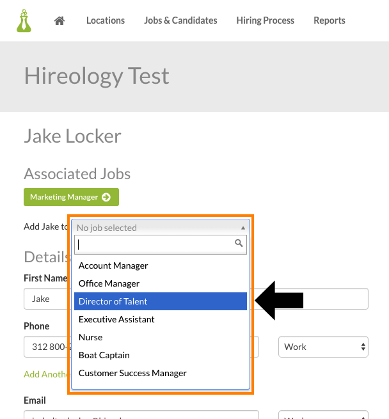This screenshot has width=389, height=419.
Task: Collapse the No job selected dropdown
Action: pyautogui.click(x=161, y=228)
